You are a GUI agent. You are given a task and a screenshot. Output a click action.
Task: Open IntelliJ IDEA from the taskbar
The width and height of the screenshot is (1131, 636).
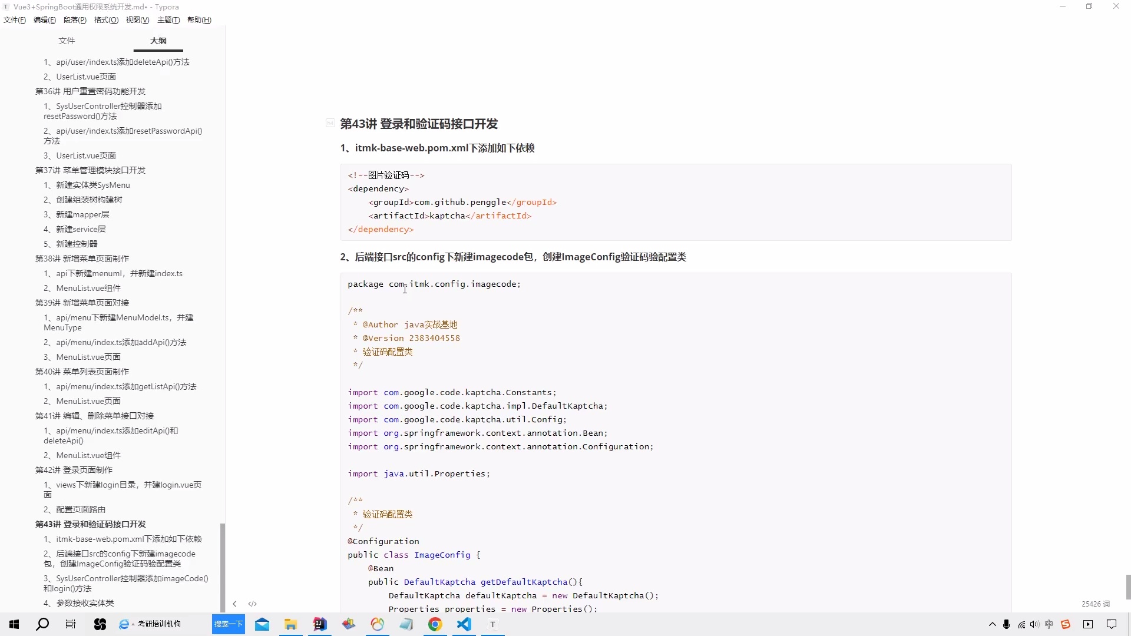click(x=319, y=624)
